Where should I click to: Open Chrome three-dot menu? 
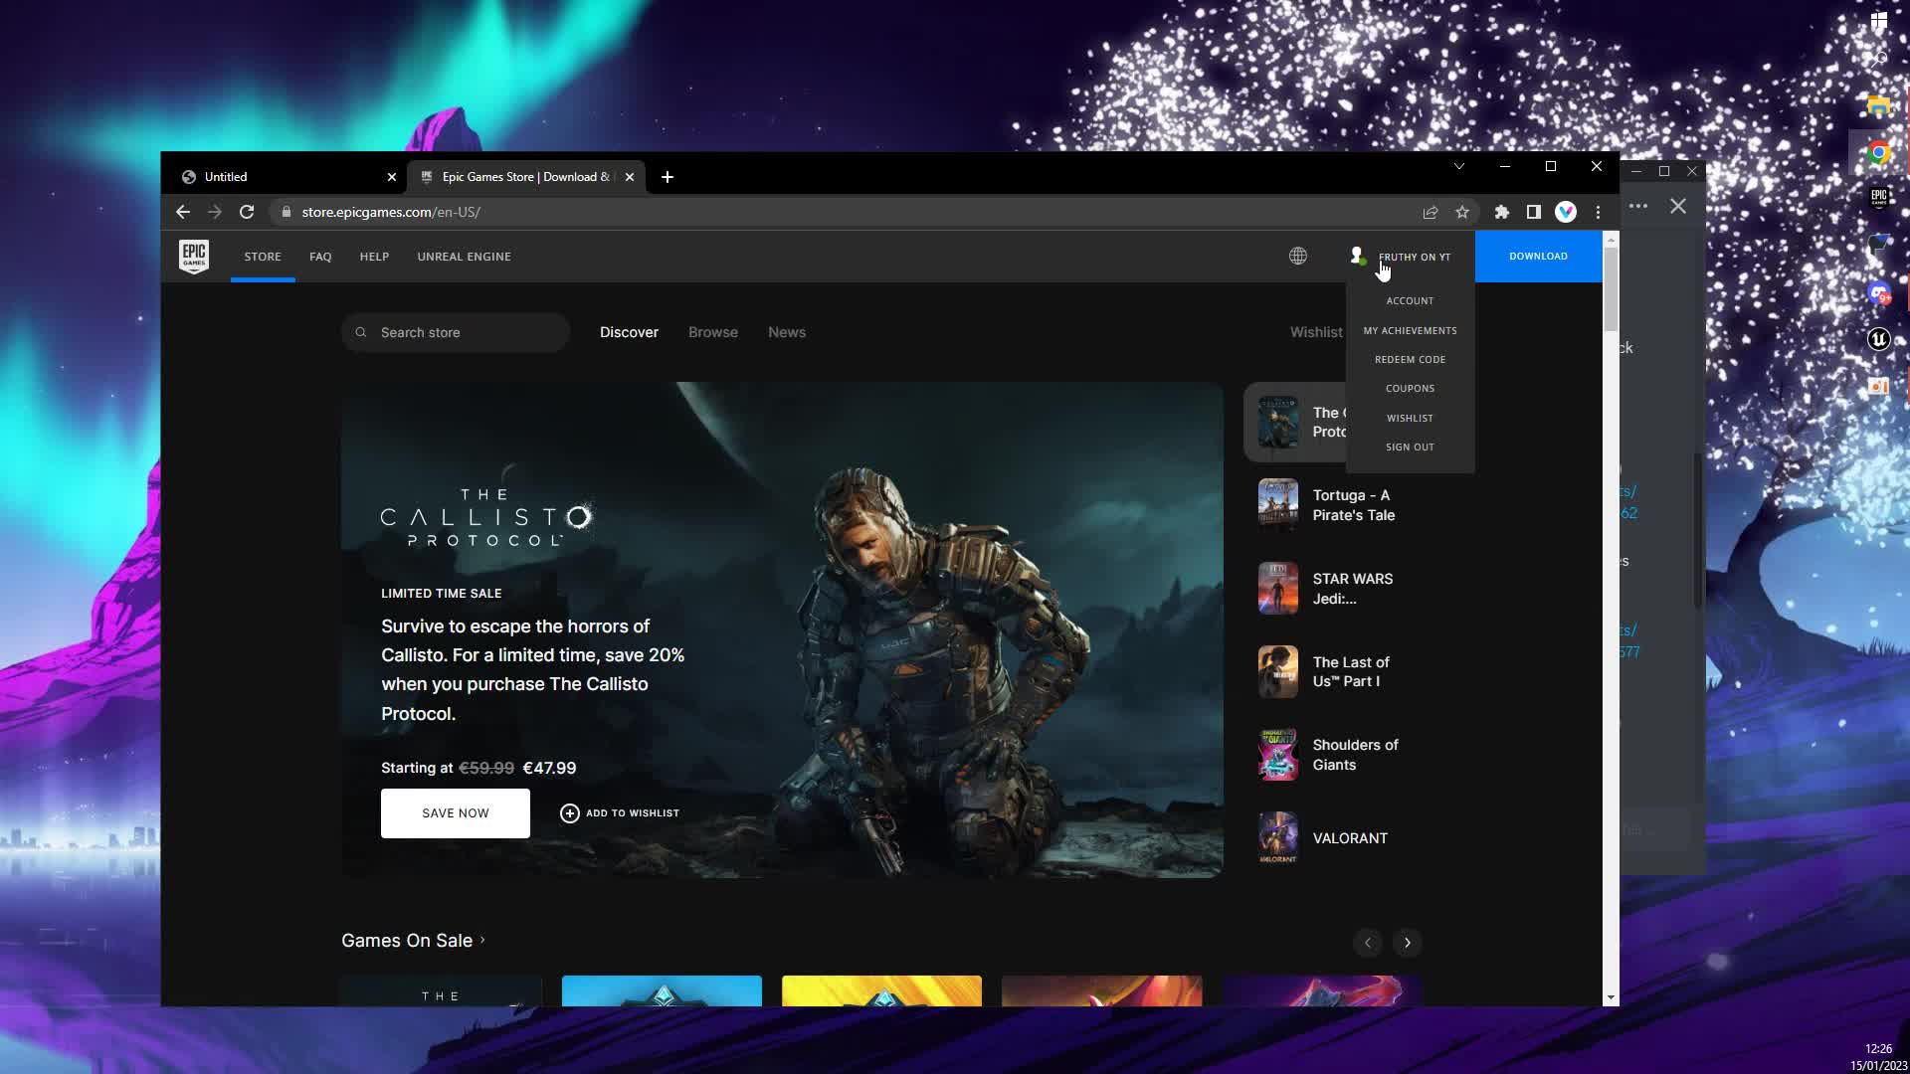[1598, 212]
